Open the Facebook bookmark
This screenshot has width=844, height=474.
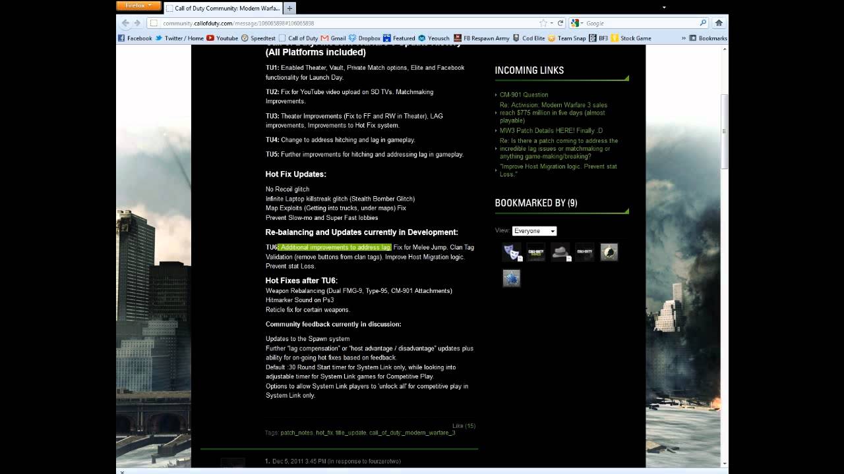click(135, 38)
